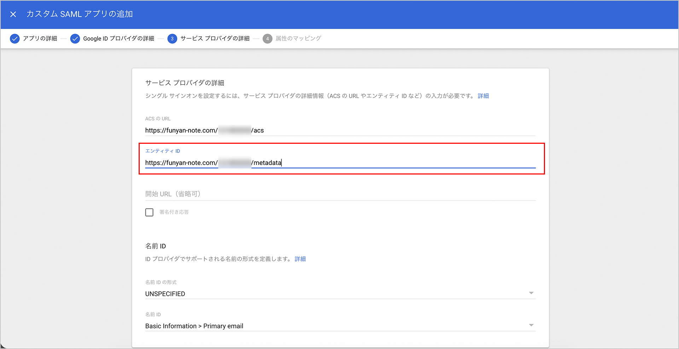Click the checkmark icon for アプリの詳細 step
Image resolution: width=679 pixels, height=349 pixels.
pos(14,39)
